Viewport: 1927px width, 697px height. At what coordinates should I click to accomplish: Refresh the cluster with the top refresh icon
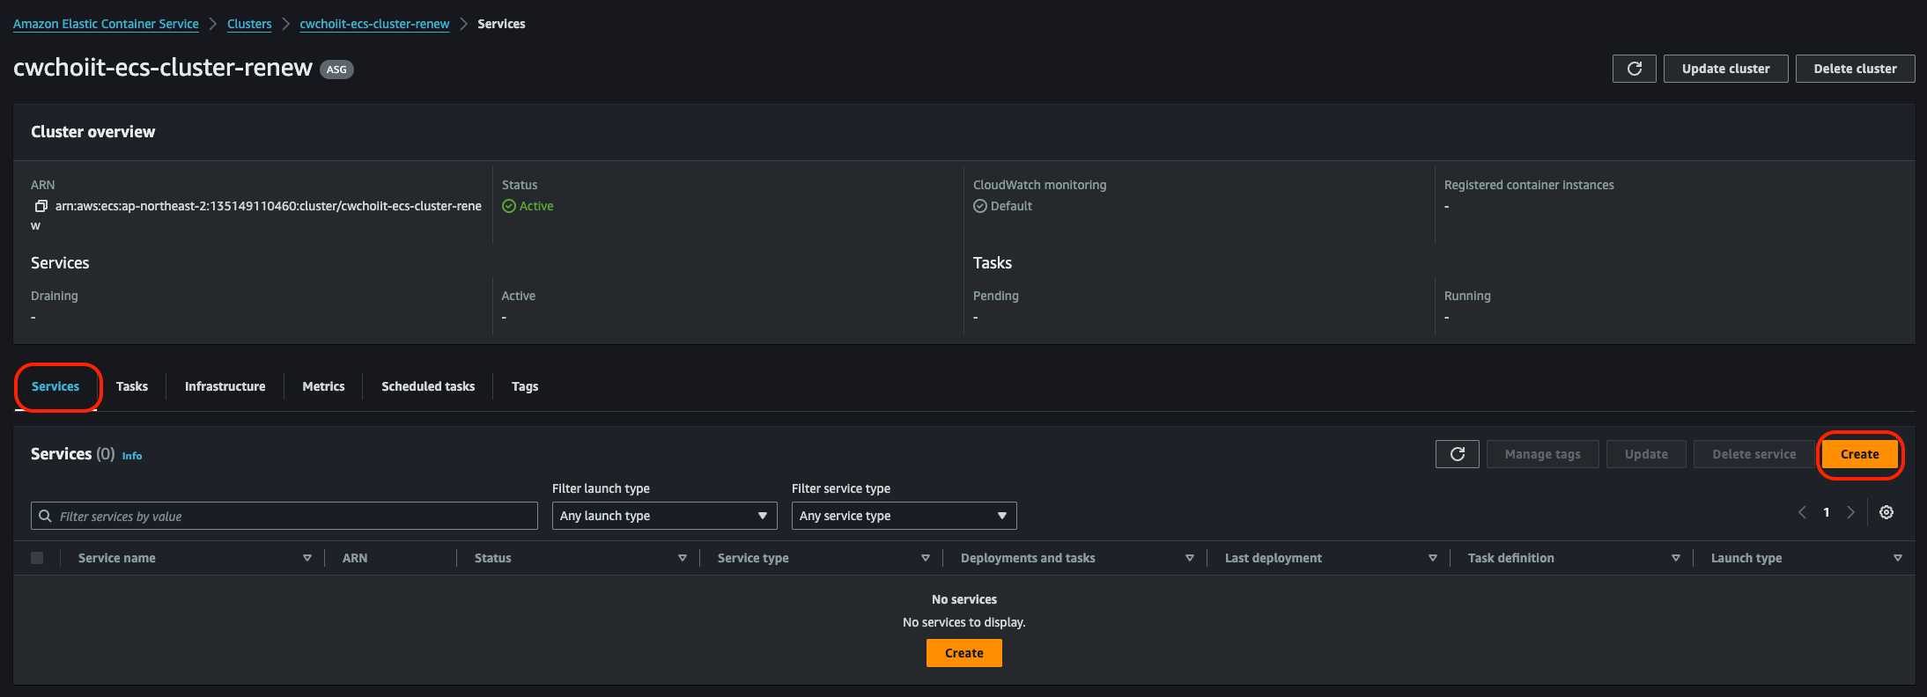1635,69
